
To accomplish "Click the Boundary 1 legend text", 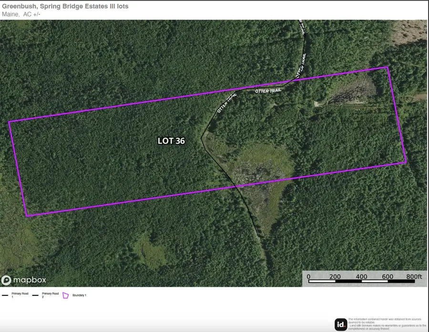I will pos(80,294).
